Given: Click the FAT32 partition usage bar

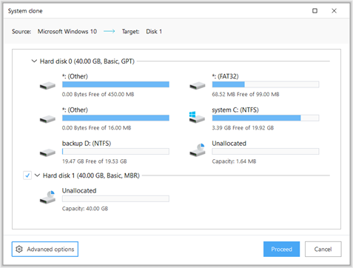Looking at the screenshot, I should [x=266, y=84].
